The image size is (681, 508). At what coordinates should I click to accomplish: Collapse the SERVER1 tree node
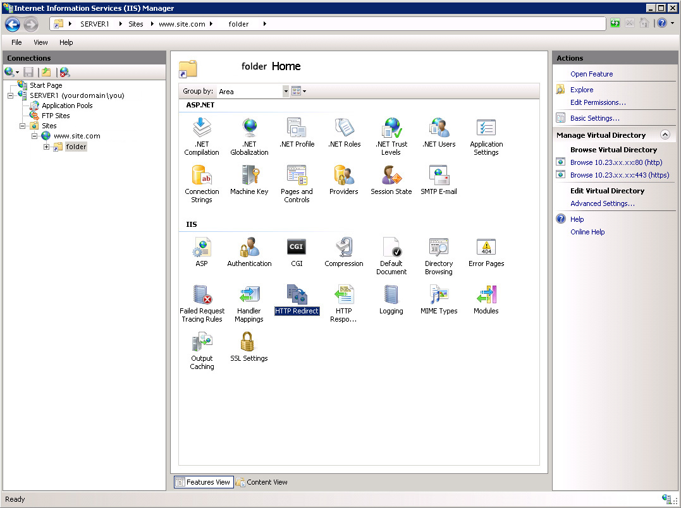[x=10, y=96]
